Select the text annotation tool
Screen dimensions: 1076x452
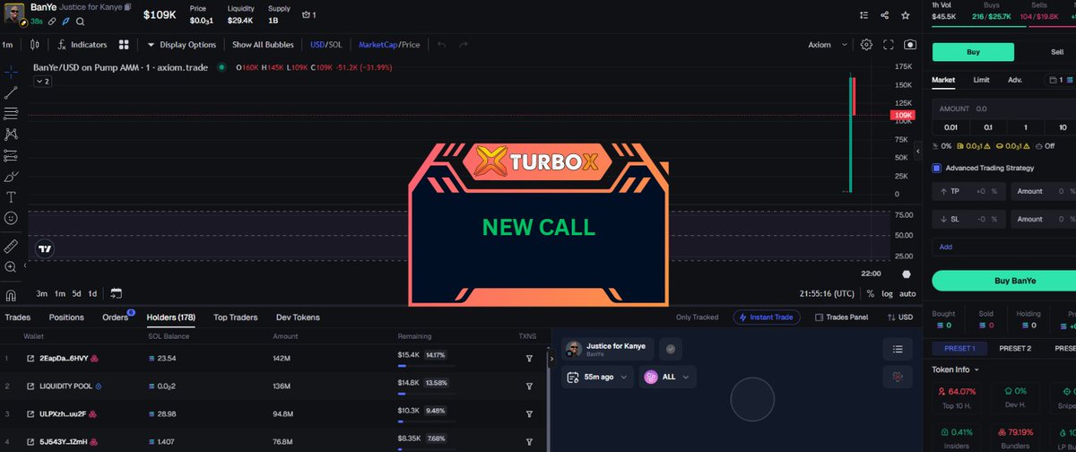click(x=11, y=196)
